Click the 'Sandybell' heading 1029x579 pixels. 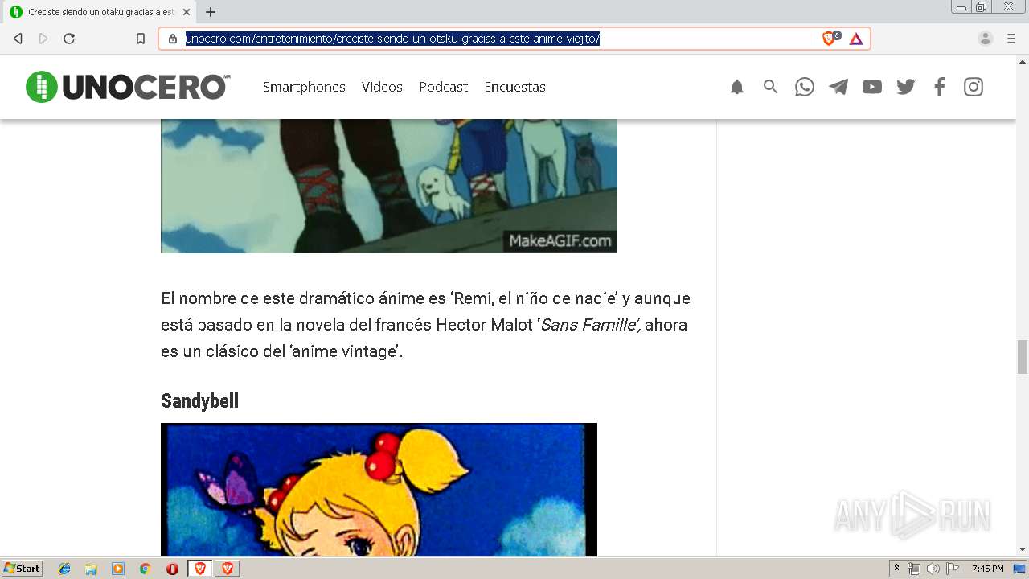click(199, 400)
